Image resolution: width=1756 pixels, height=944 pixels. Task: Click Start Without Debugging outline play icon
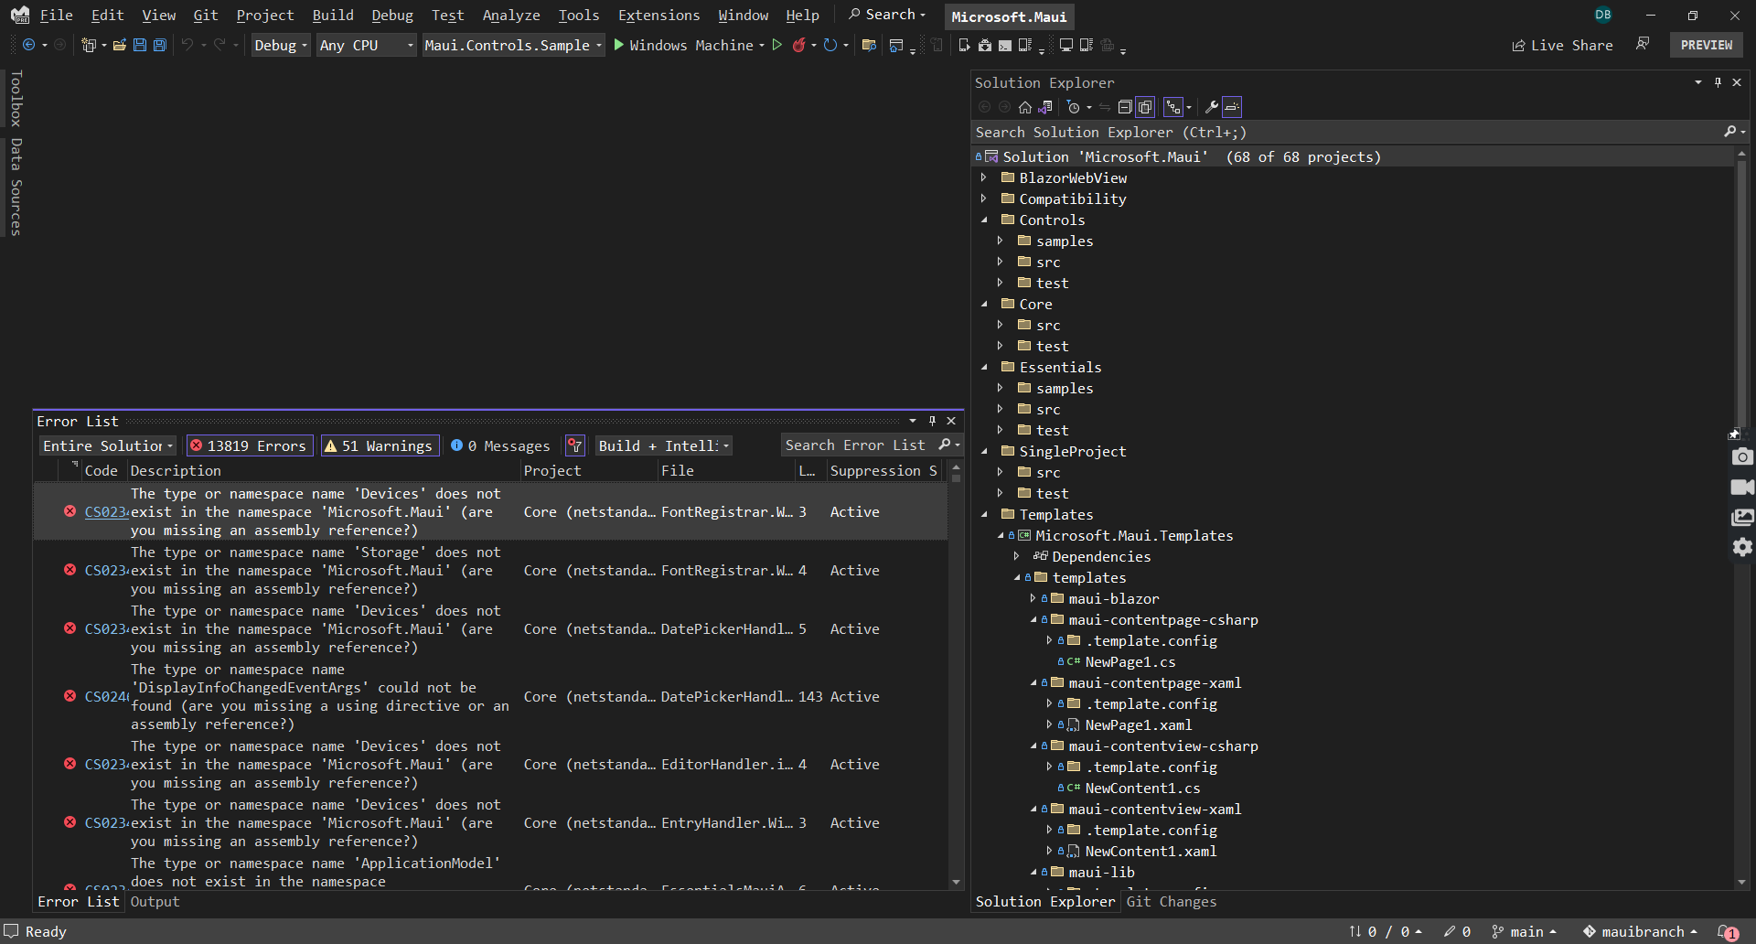[x=777, y=45]
